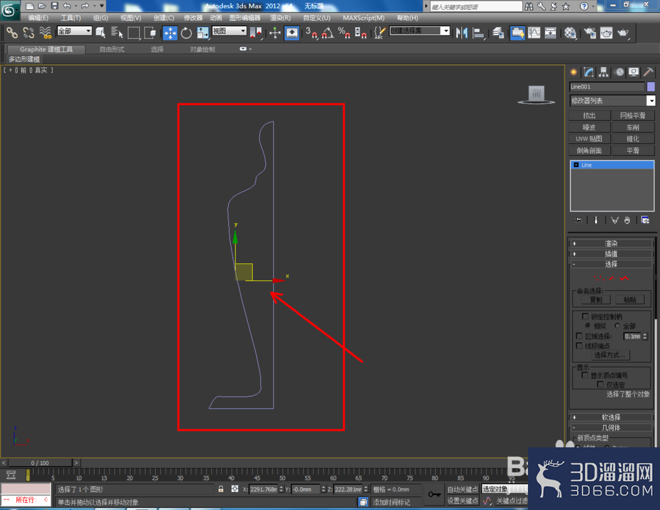Select the Select Object tool
This screenshot has width=660, height=510.
click(100, 33)
